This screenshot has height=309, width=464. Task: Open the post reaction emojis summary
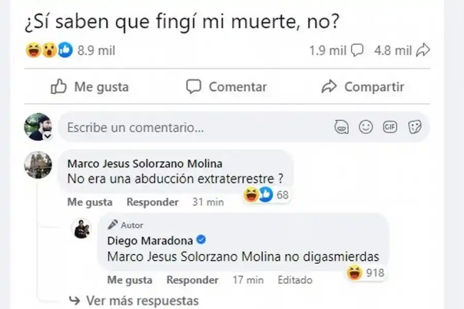[49, 50]
